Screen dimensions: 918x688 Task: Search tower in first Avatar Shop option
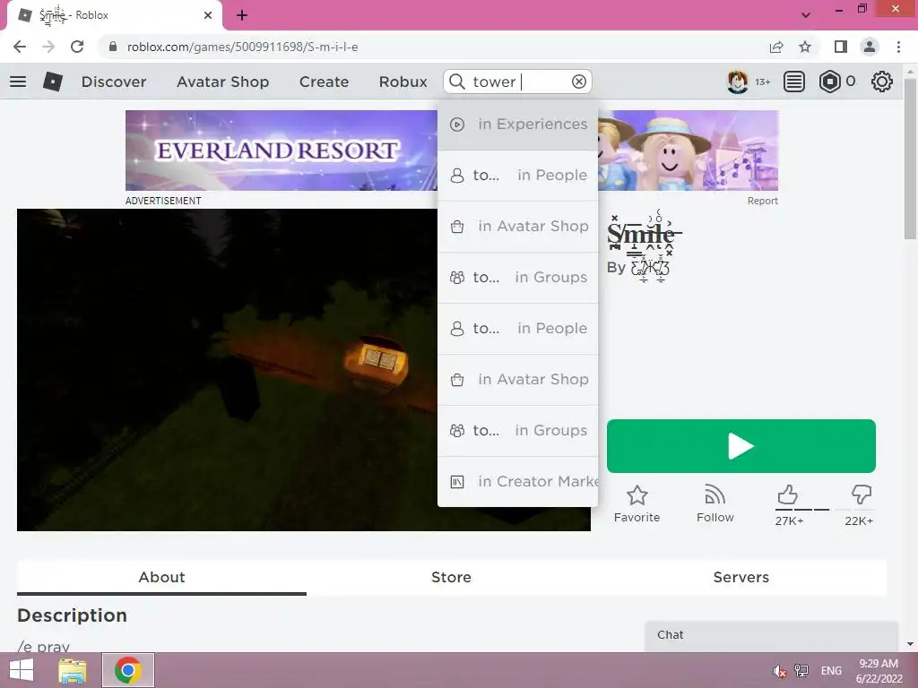517,226
